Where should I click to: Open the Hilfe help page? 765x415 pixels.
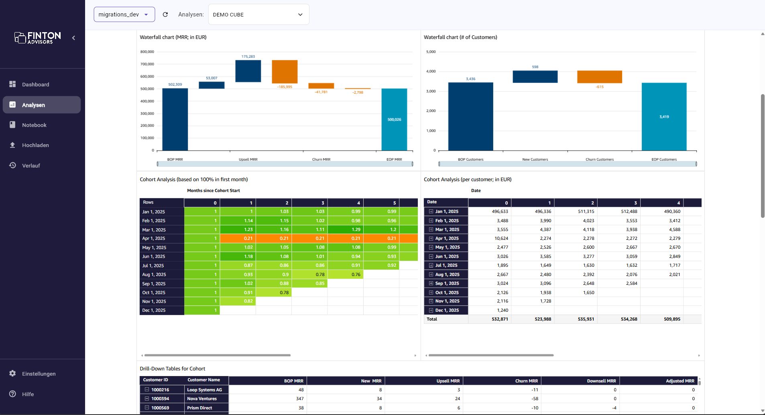pos(42,394)
